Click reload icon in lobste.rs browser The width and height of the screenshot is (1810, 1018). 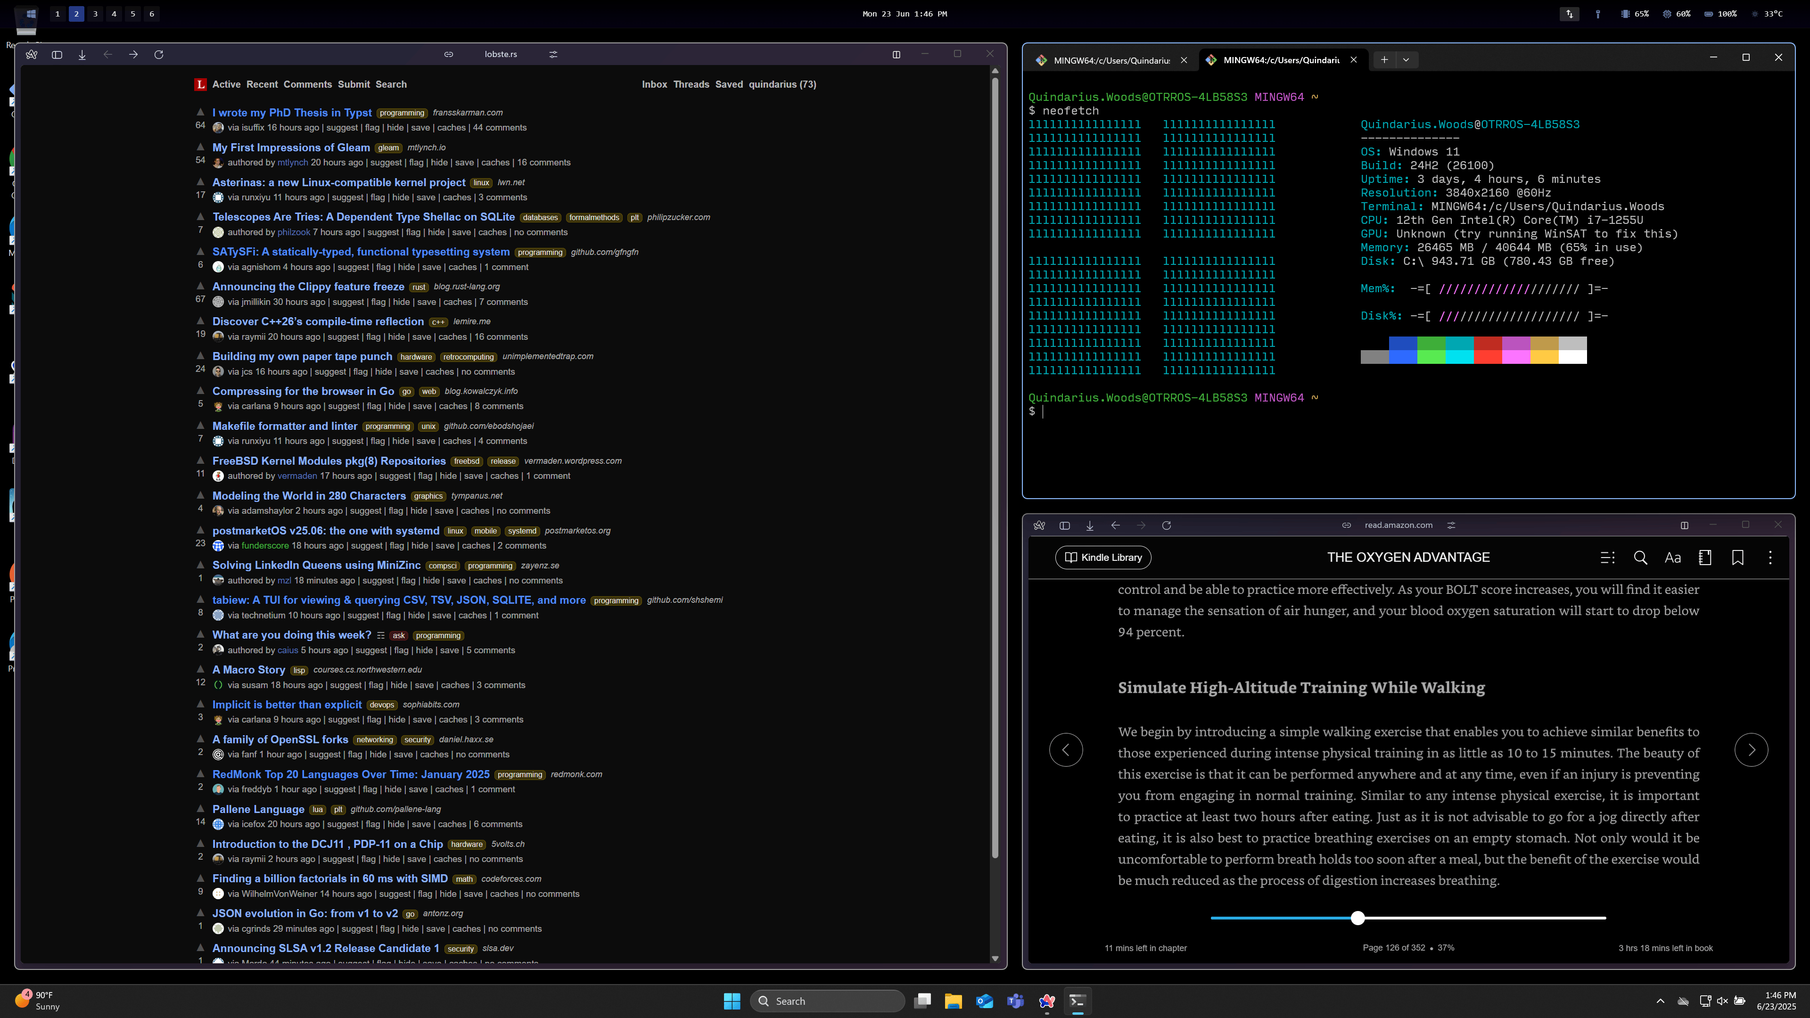(159, 54)
